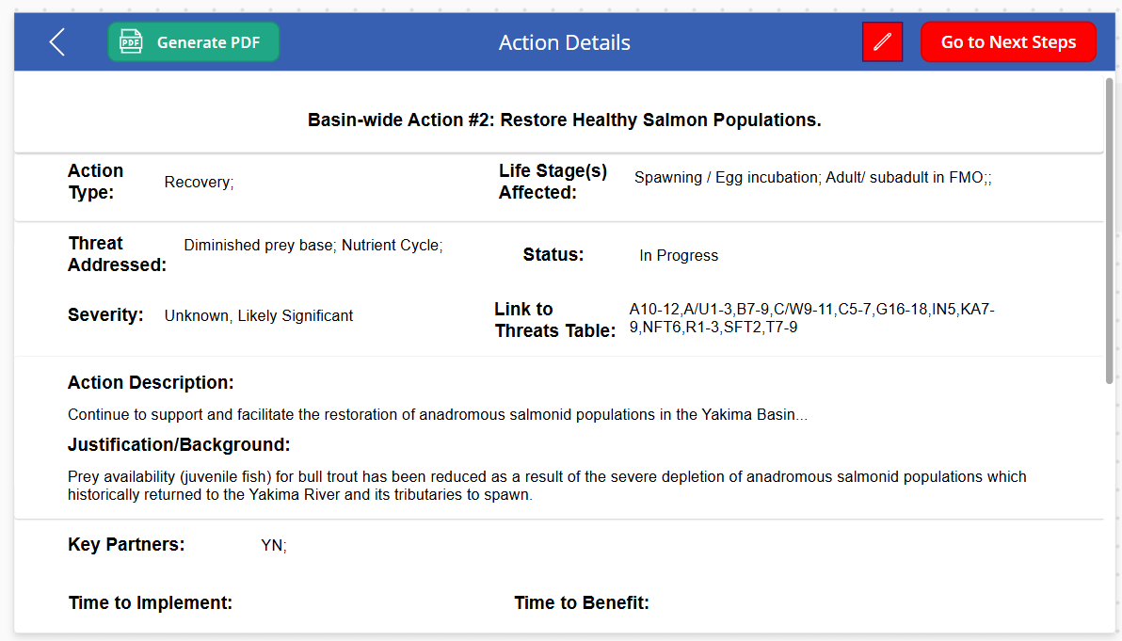Click the Life Stage(s) Affected label

[553, 182]
